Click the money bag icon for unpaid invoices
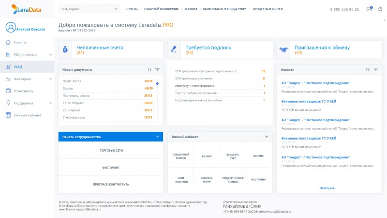This screenshot has height=218, width=387. tap(65, 49)
